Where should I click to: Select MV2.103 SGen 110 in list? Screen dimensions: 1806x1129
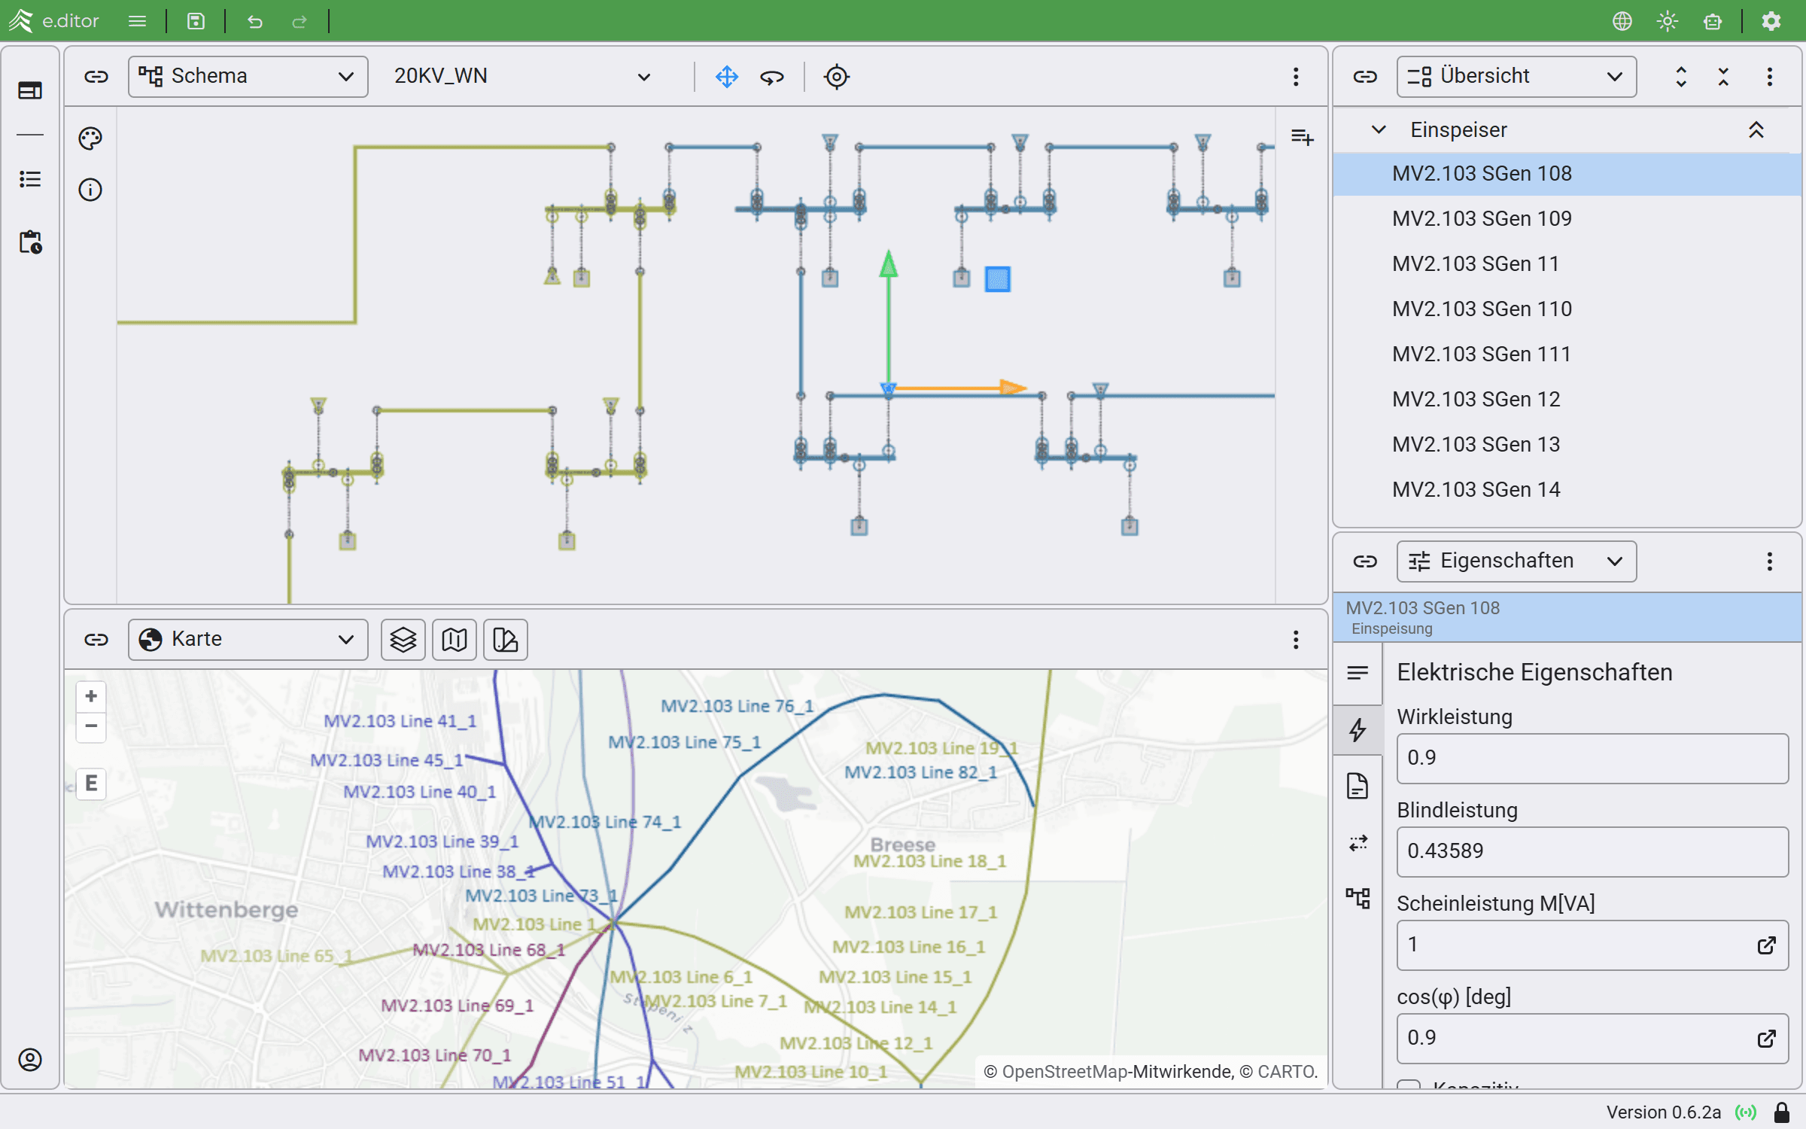coord(1481,309)
